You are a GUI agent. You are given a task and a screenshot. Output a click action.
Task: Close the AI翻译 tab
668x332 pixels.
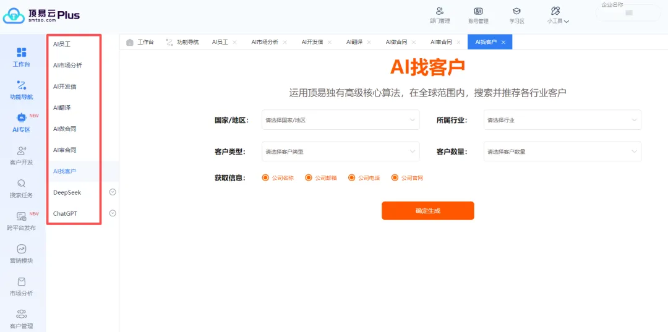(x=369, y=42)
